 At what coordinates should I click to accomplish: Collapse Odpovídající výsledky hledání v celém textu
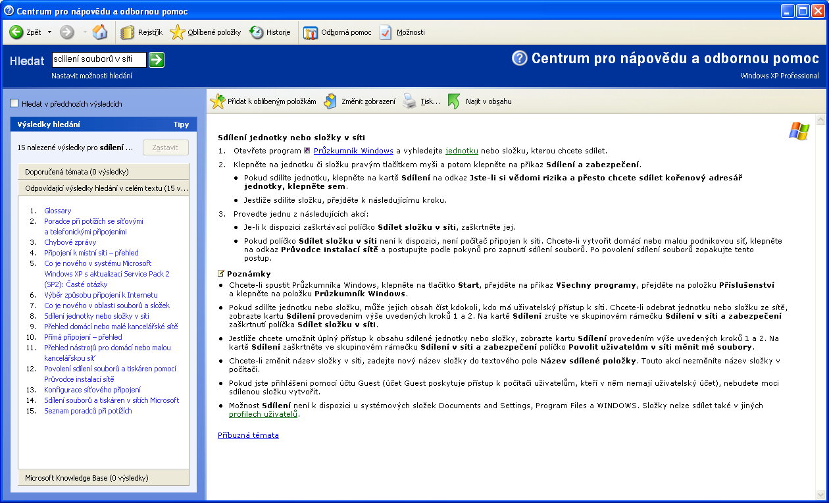pyautogui.click(x=103, y=188)
